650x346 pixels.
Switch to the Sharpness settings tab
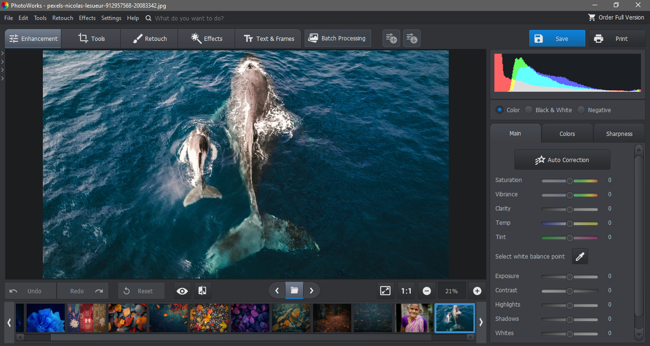(x=619, y=134)
